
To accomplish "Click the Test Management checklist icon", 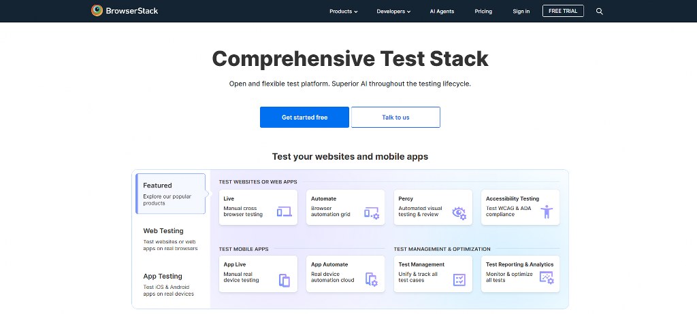I will 459,280.
